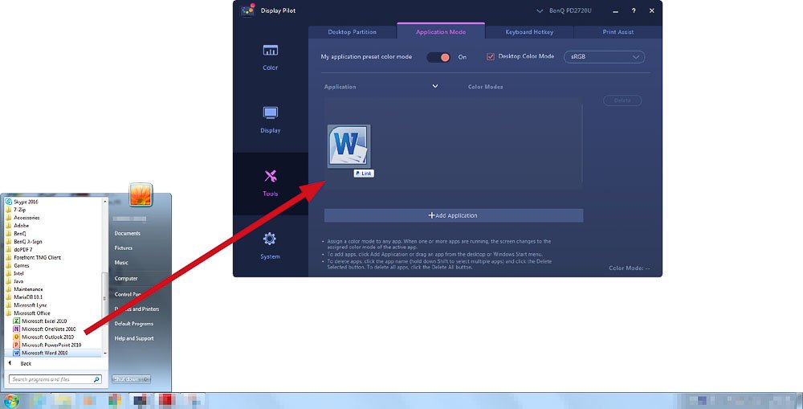
Task: Open shut down options arrow
Action: 146,379
